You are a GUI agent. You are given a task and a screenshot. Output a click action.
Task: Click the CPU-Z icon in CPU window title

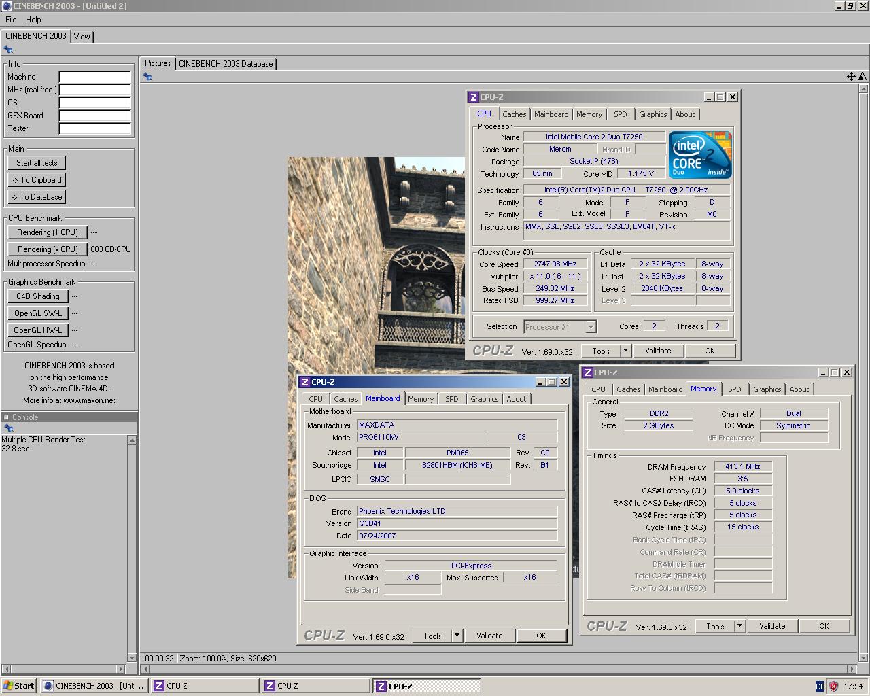pos(474,97)
